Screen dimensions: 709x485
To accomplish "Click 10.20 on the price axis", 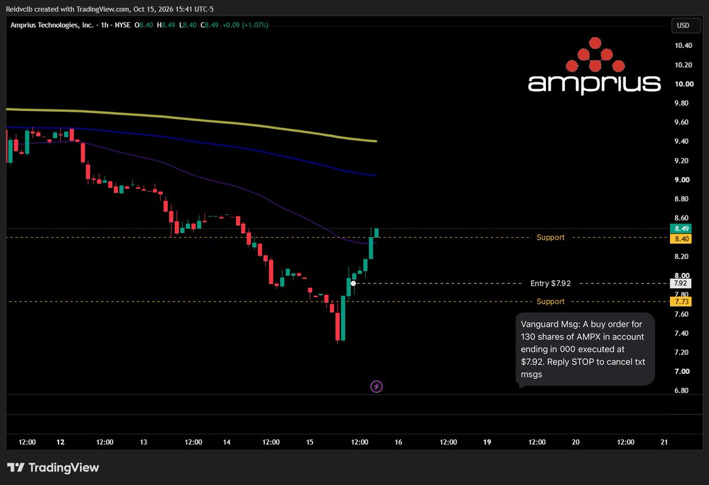I will [x=684, y=65].
